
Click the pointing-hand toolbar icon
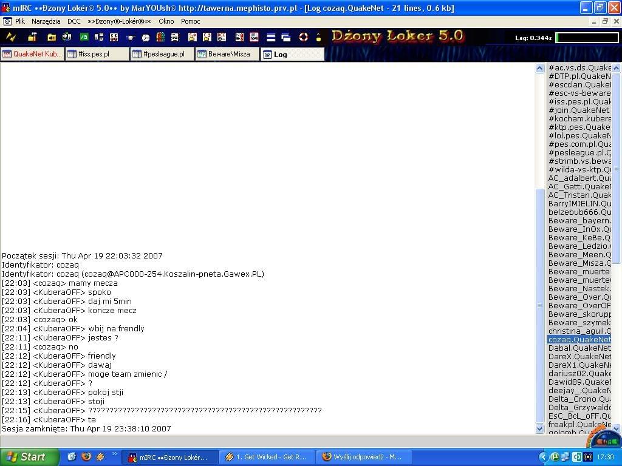click(x=131, y=38)
